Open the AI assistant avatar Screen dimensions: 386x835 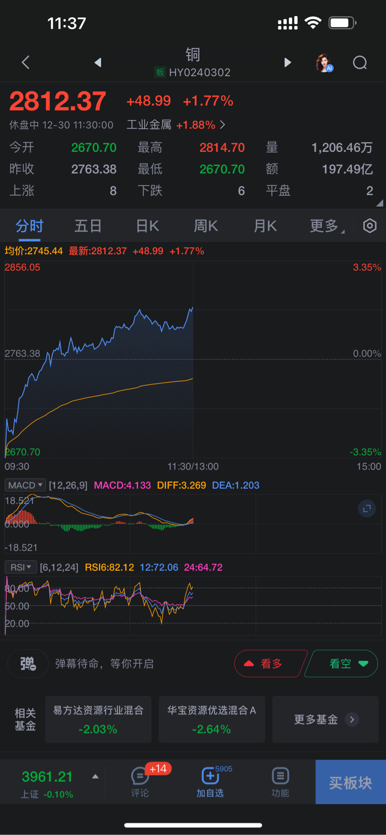coord(324,63)
